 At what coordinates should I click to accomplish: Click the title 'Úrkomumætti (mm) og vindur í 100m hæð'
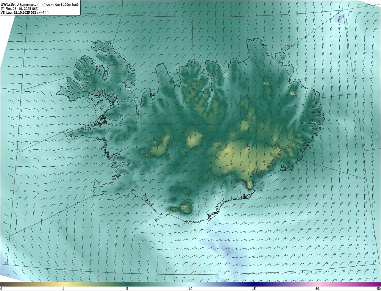point(48,4)
